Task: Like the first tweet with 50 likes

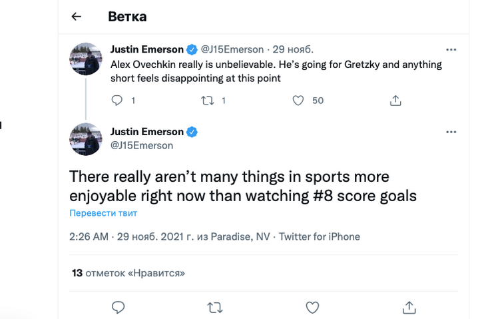Action: coord(298,101)
